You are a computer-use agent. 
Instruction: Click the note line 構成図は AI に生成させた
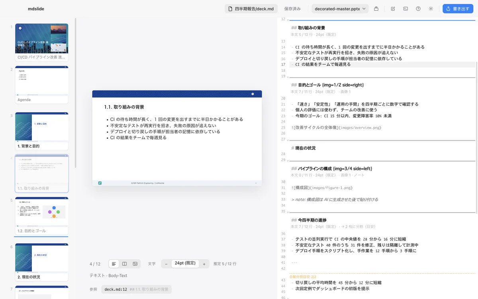[382, 199]
